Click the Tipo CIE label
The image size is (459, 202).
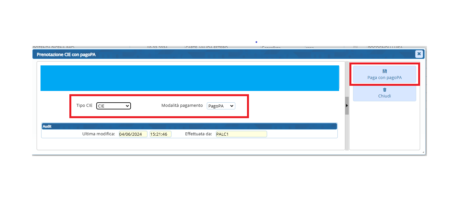pyautogui.click(x=84, y=106)
